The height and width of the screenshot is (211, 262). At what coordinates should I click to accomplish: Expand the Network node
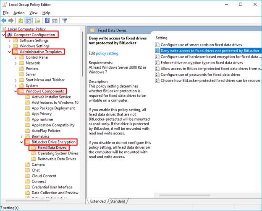(x=16, y=63)
